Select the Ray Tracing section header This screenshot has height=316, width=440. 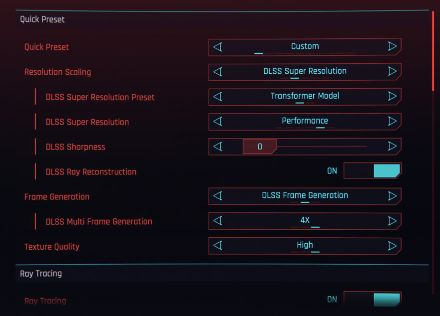pyautogui.click(x=41, y=274)
